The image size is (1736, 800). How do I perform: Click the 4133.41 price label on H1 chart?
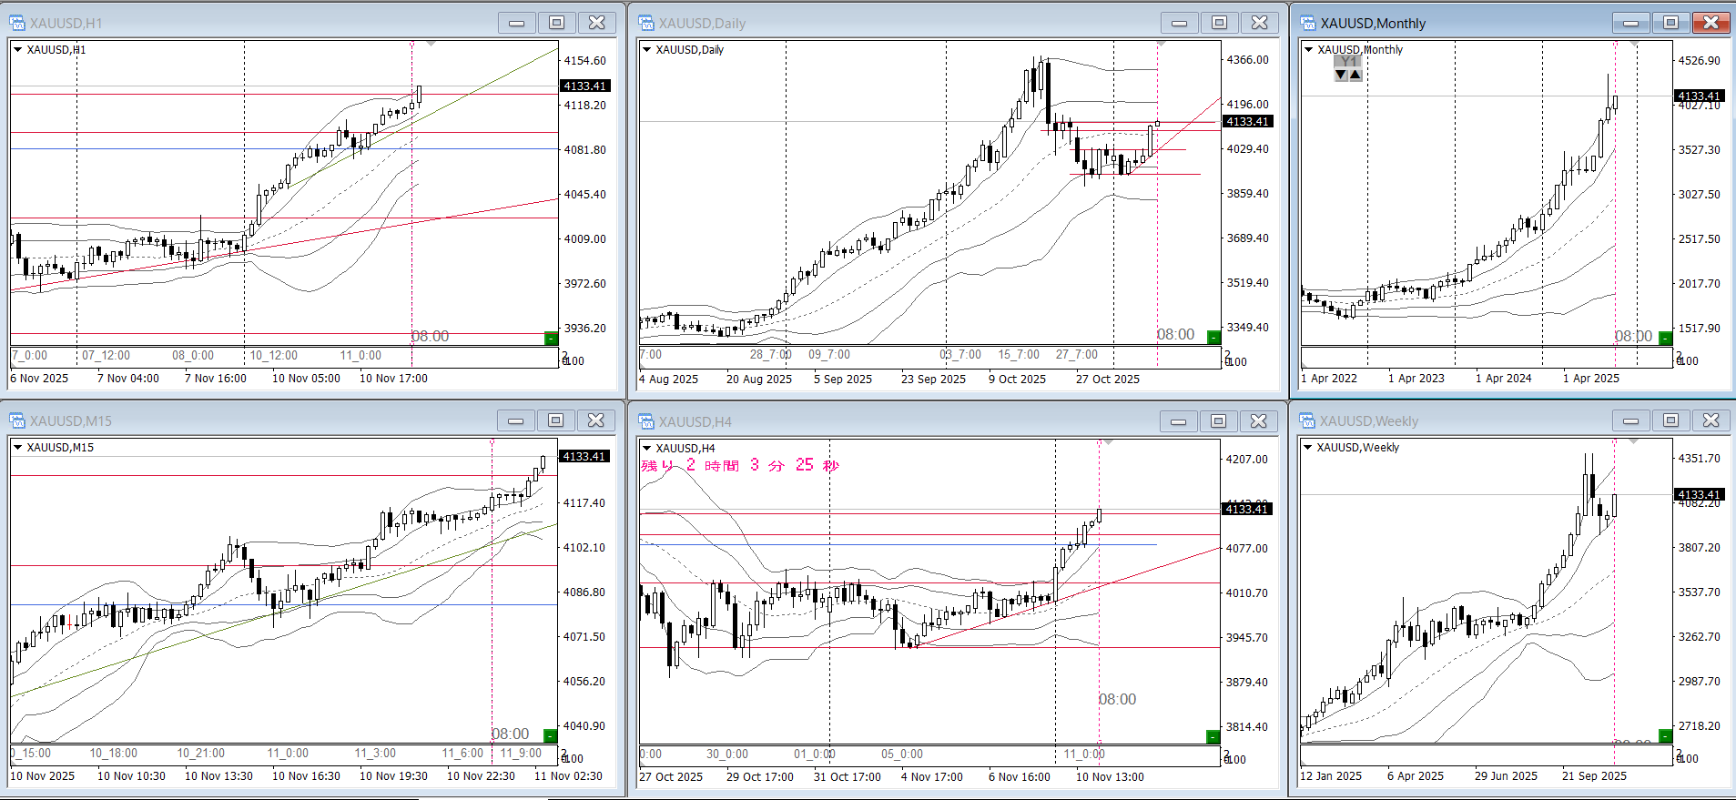(584, 86)
